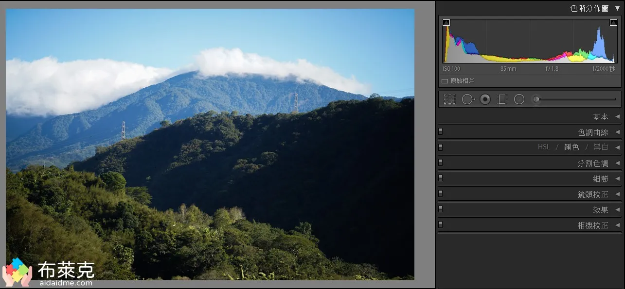Open the 相機校正 panel label

592,225
